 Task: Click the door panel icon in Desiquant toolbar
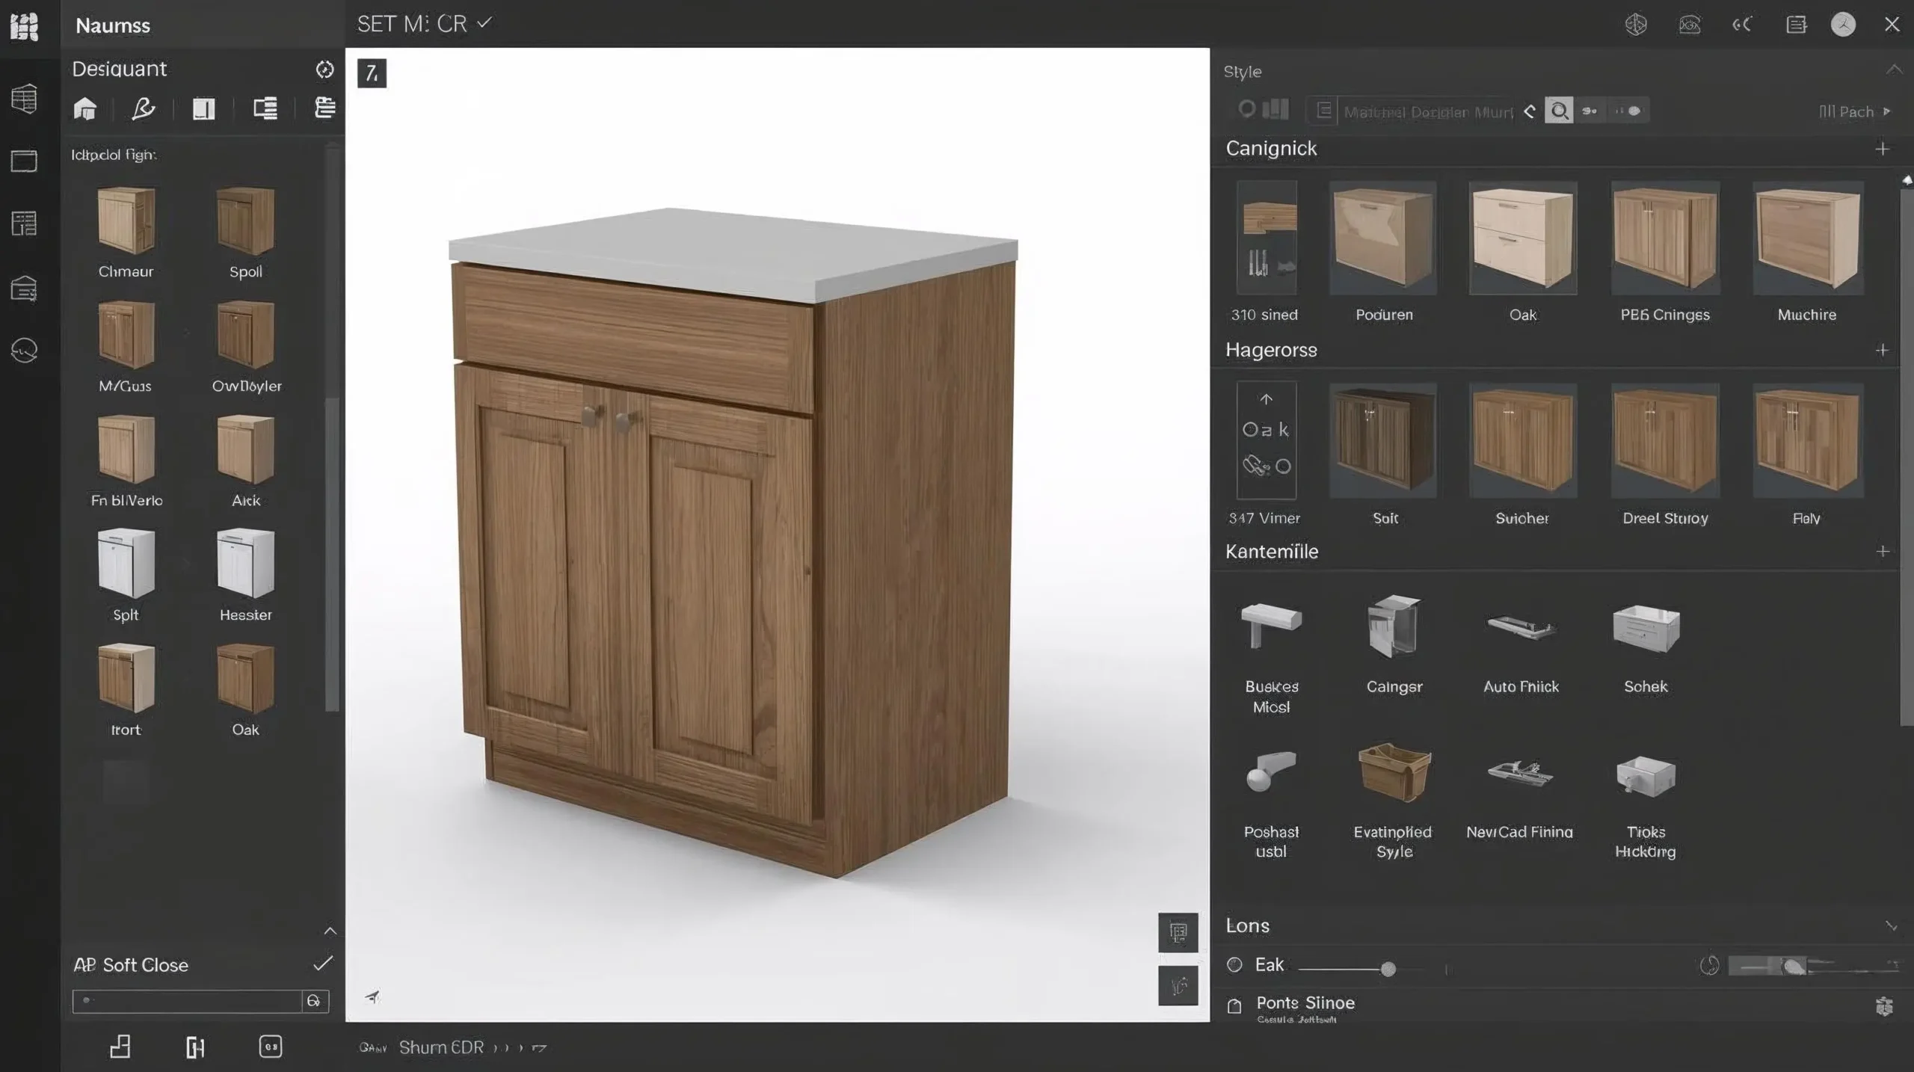click(x=203, y=109)
